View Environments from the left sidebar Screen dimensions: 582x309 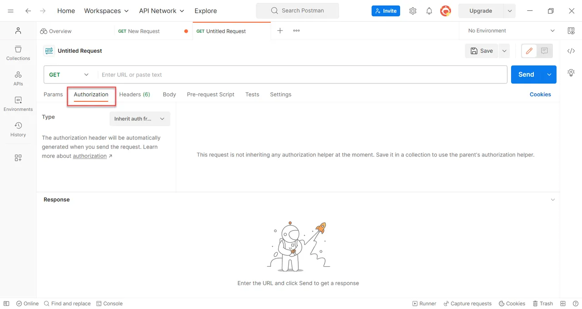[x=18, y=103]
